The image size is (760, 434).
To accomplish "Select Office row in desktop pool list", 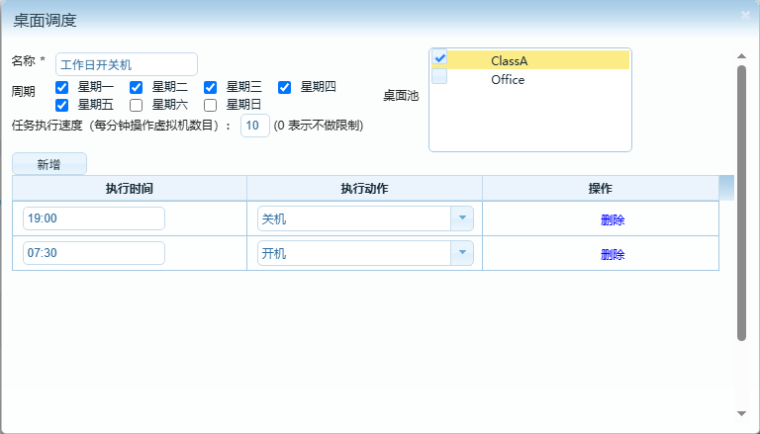I will point(530,79).
